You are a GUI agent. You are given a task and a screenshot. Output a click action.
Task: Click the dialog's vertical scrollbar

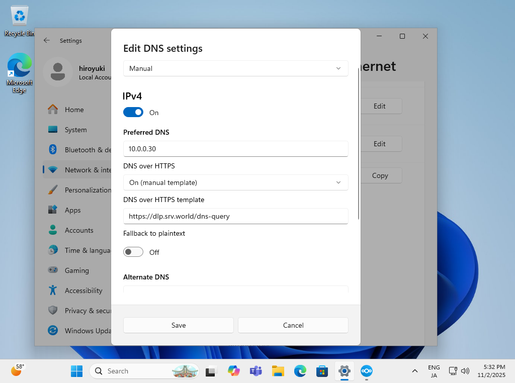pyautogui.click(x=358, y=143)
